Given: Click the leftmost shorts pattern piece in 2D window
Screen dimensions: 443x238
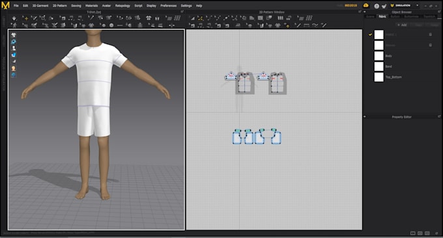Looking at the screenshot, I should pos(237,138).
